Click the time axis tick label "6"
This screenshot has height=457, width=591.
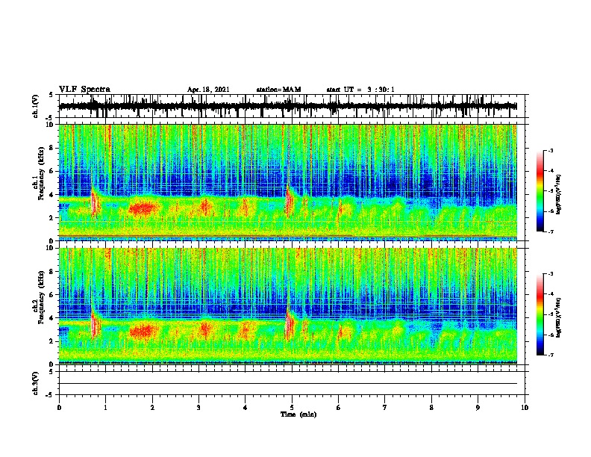coord(339,408)
